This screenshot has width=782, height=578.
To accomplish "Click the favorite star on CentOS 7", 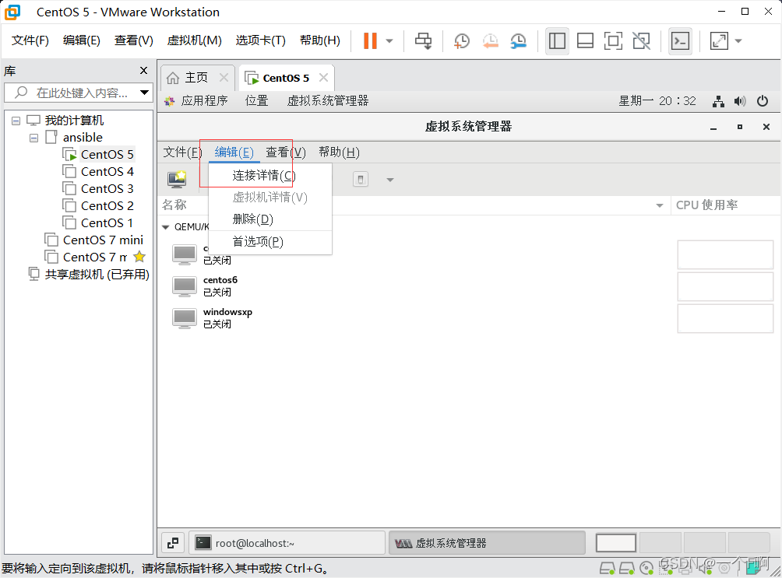I will coord(139,257).
